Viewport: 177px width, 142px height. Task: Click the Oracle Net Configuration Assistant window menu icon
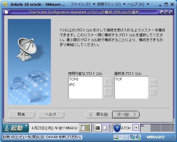pos(6,12)
